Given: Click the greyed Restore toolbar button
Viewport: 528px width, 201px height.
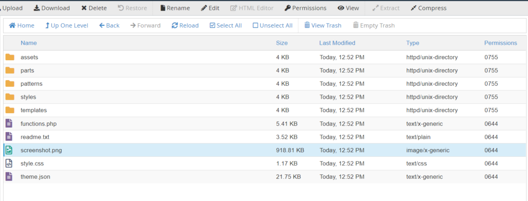Looking at the screenshot, I should pyautogui.click(x=133, y=8).
